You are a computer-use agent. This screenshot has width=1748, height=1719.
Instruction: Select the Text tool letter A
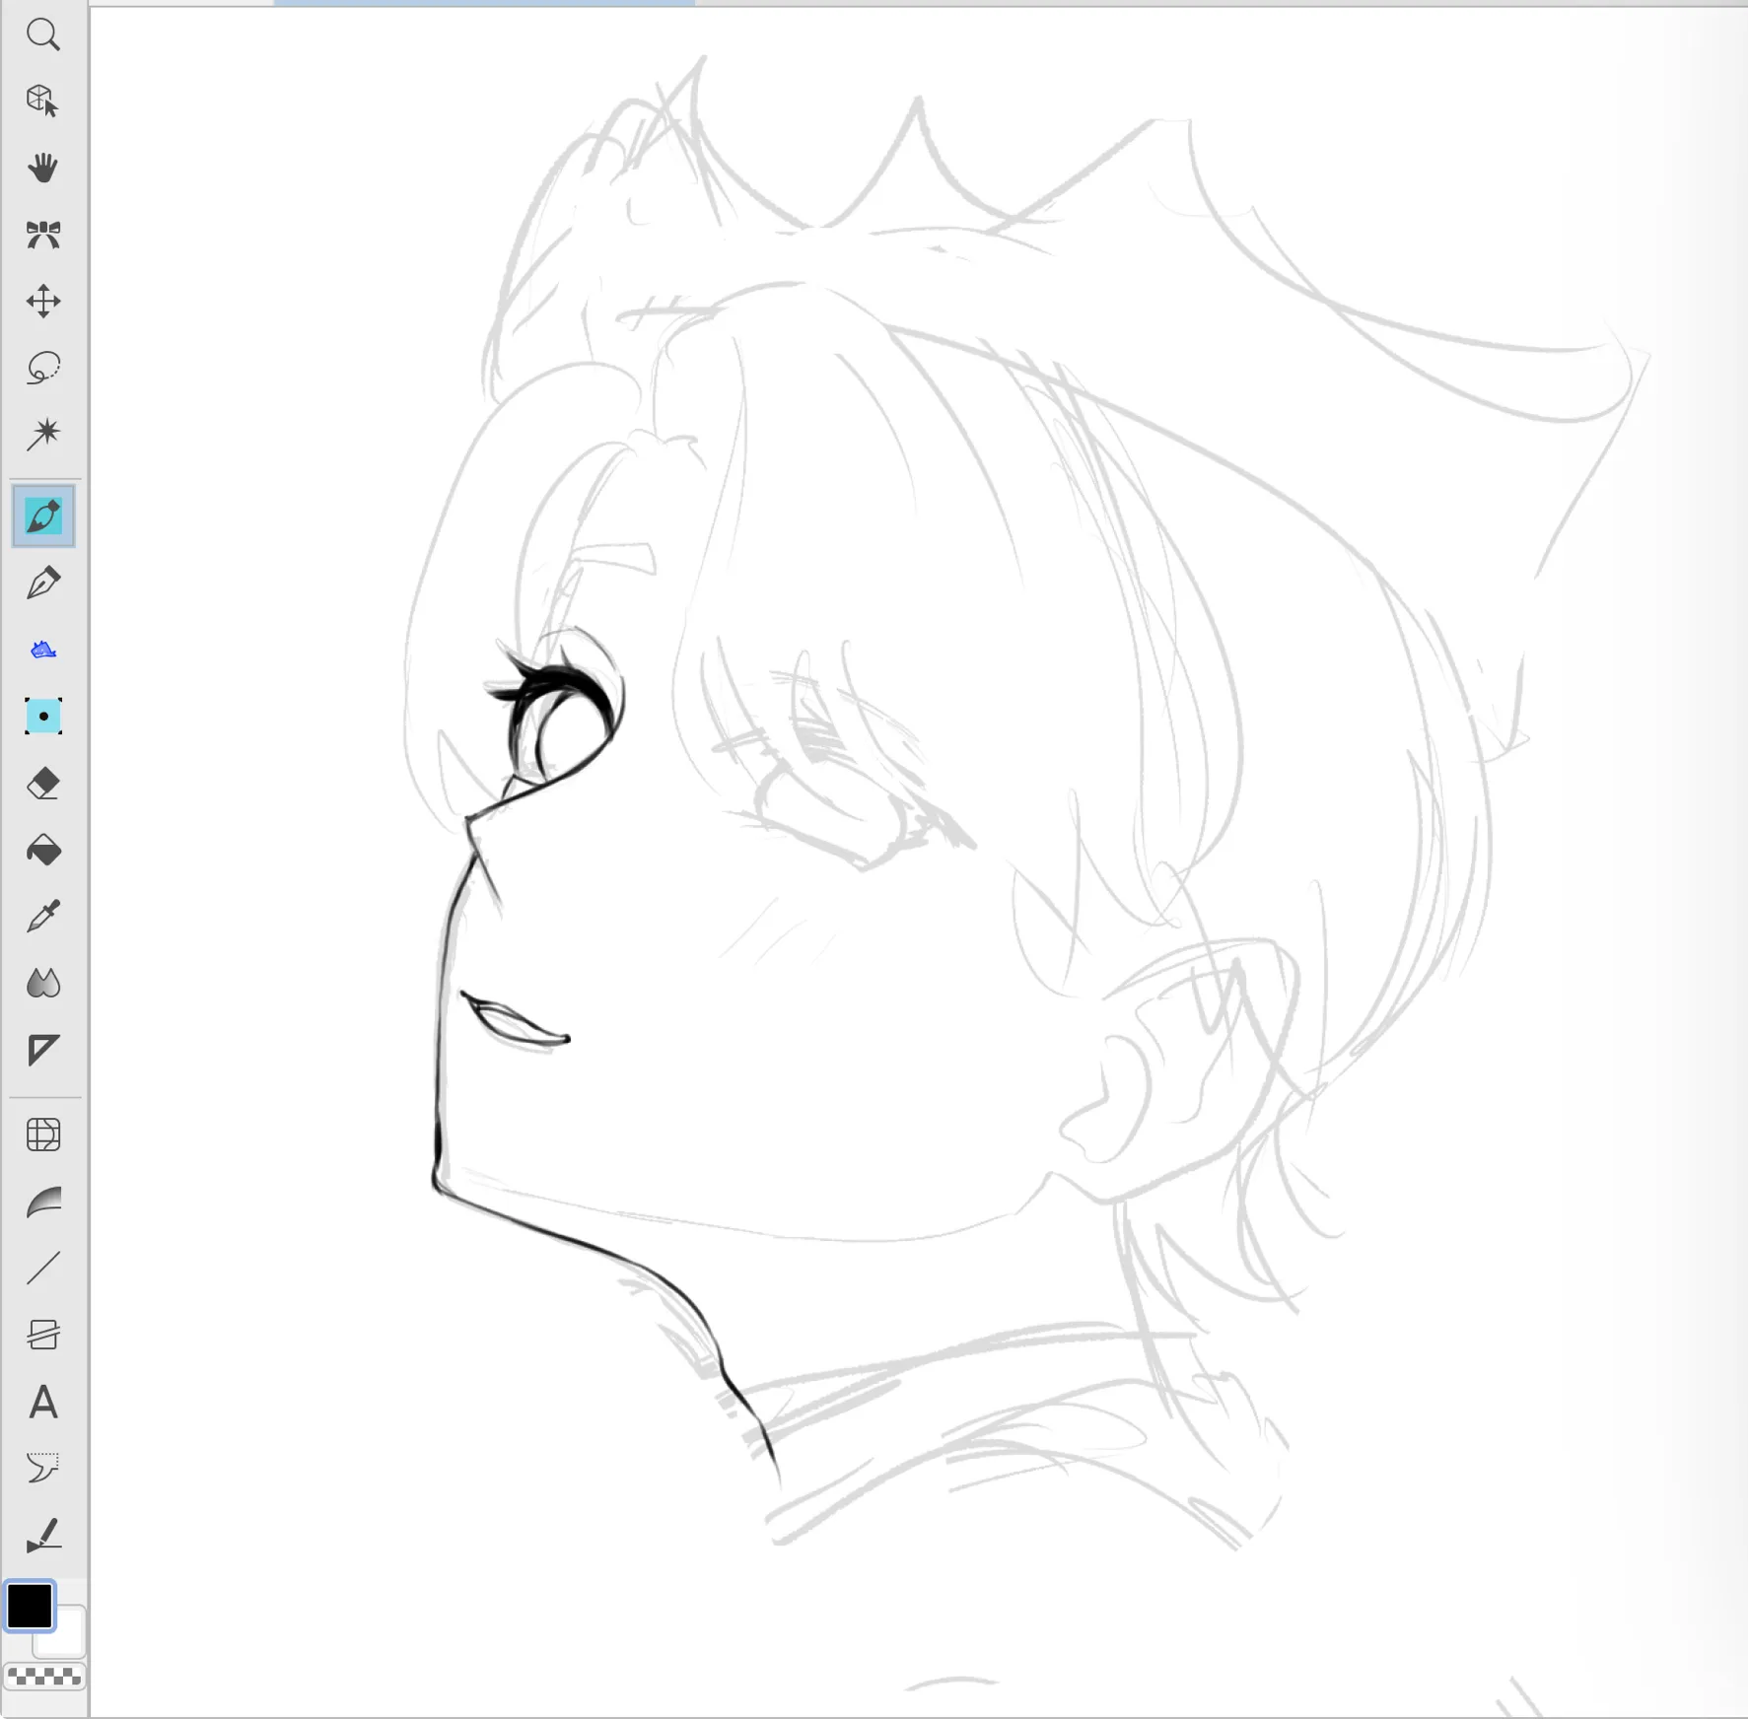(43, 1402)
